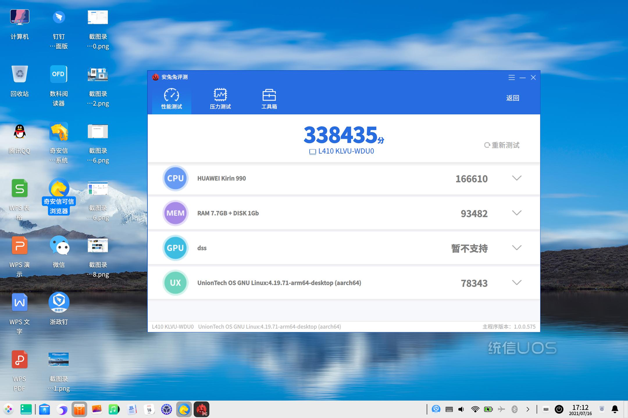Select the 性能测试 performance test tab

click(x=171, y=99)
